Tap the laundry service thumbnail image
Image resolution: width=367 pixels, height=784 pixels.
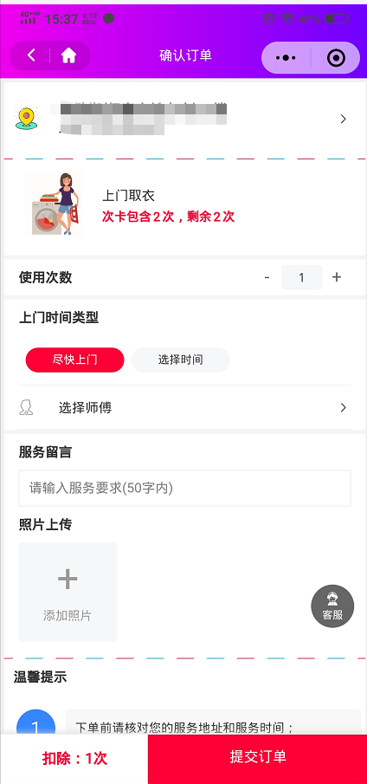click(x=54, y=204)
